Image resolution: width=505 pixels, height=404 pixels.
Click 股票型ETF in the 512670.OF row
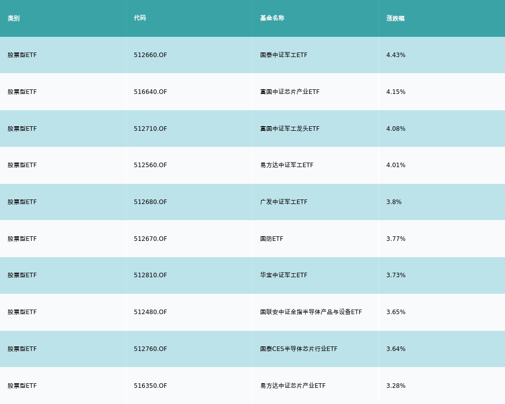coord(22,239)
